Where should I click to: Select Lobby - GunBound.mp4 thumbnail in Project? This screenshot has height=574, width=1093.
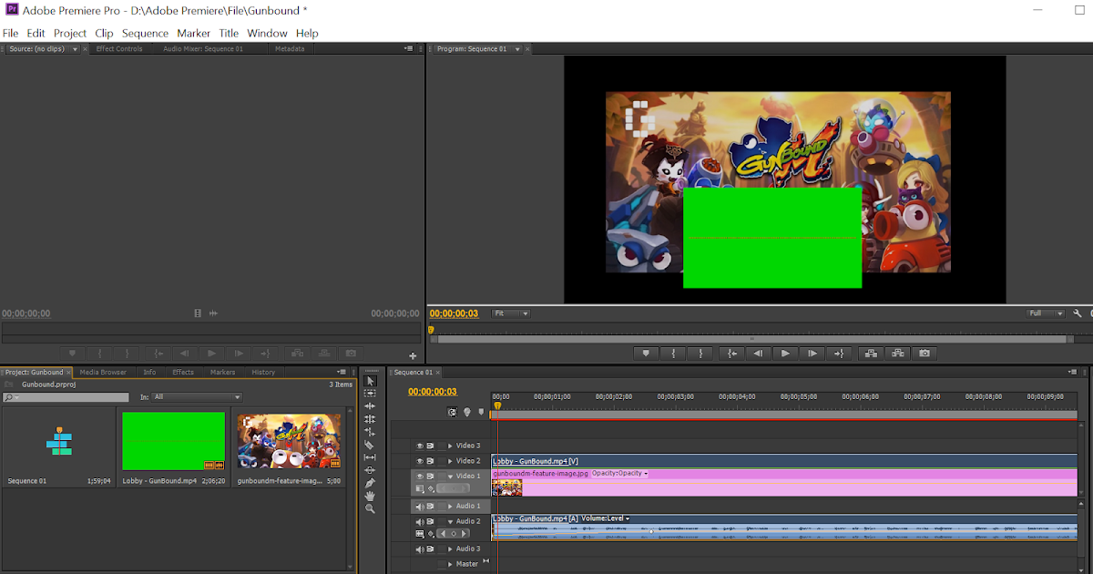[173, 441]
